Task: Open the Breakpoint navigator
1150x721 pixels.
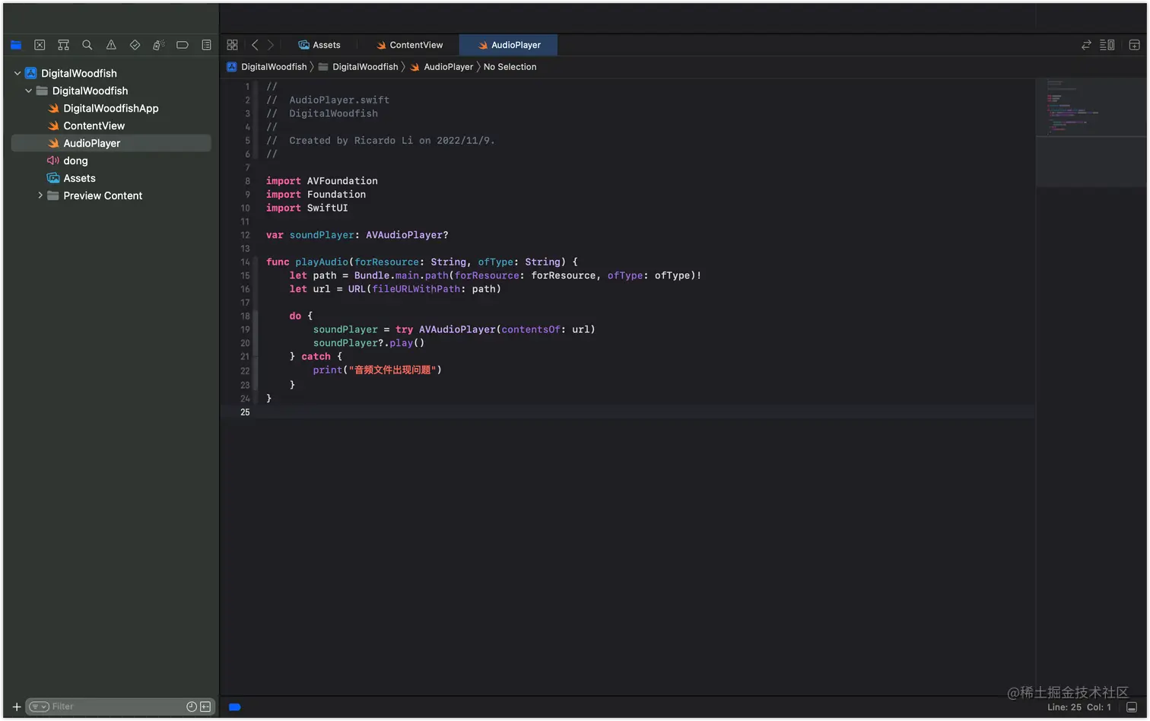Action: [x=183, y=45]
